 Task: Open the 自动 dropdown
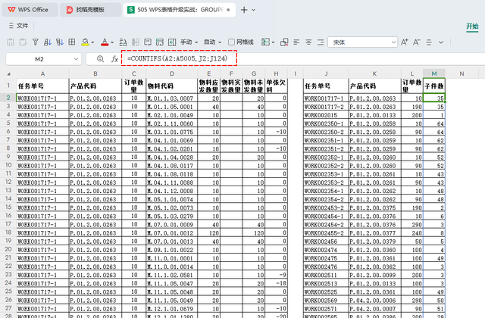click(x=212, y=42)
